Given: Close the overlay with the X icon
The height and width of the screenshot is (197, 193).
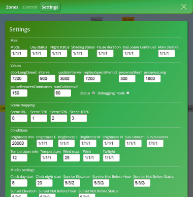Looking at the screenshot, I should [x=184, y=7].
